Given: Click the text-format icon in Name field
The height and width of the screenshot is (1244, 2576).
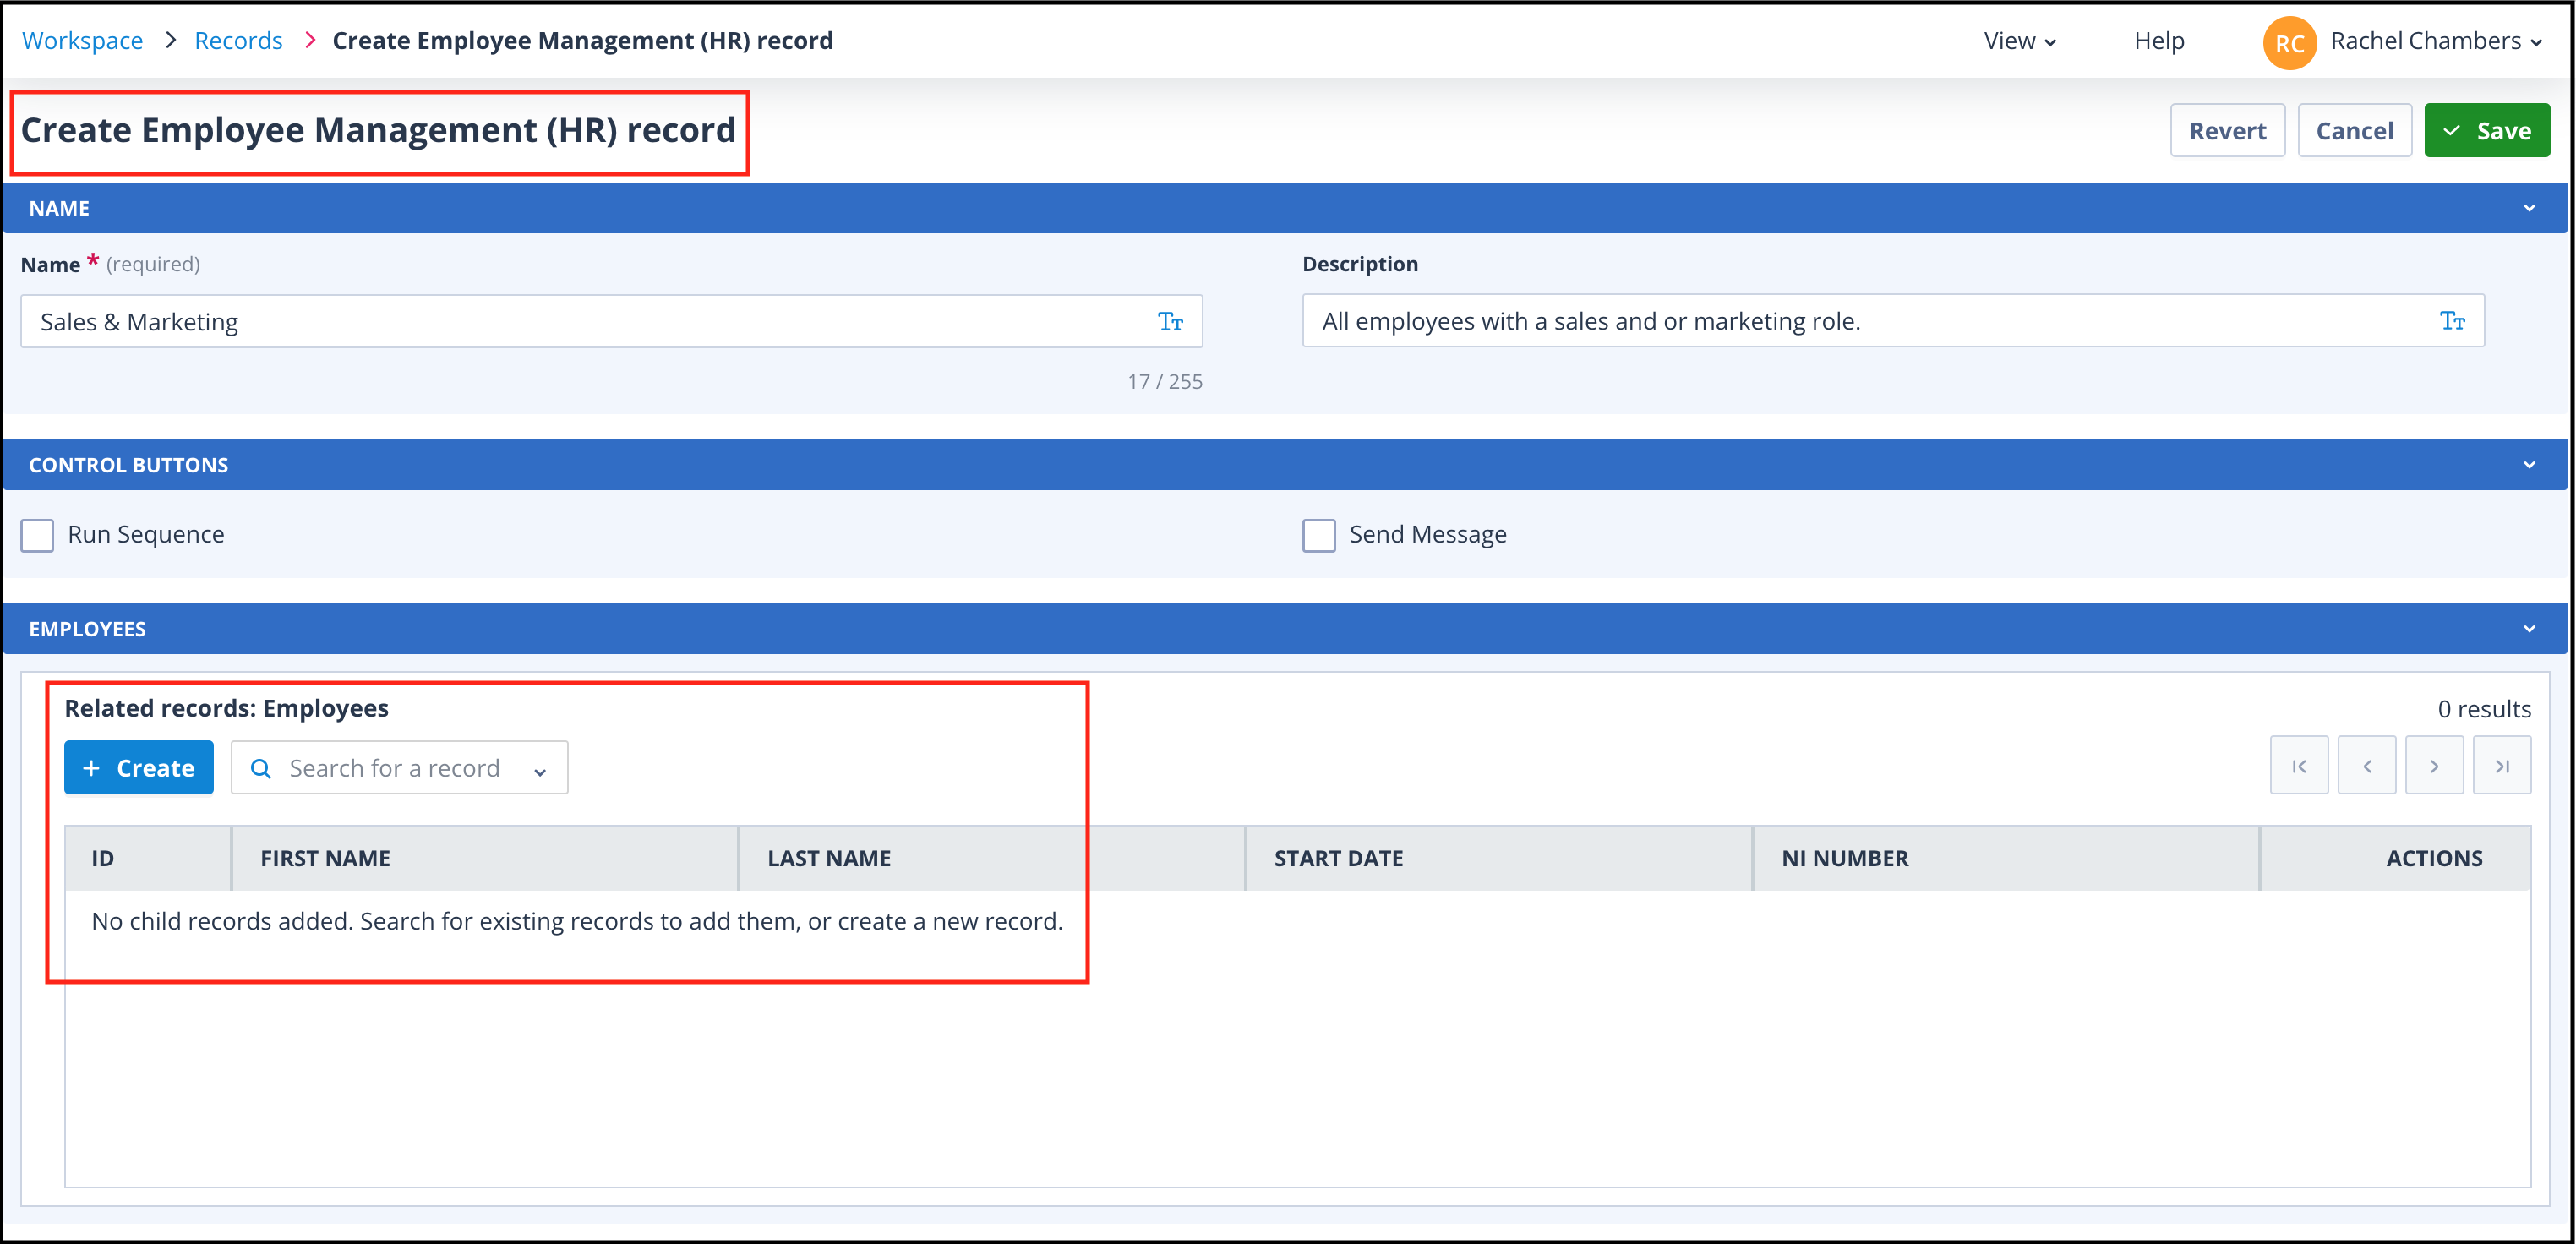Looking at the screenshot, I should point(1170,322).
